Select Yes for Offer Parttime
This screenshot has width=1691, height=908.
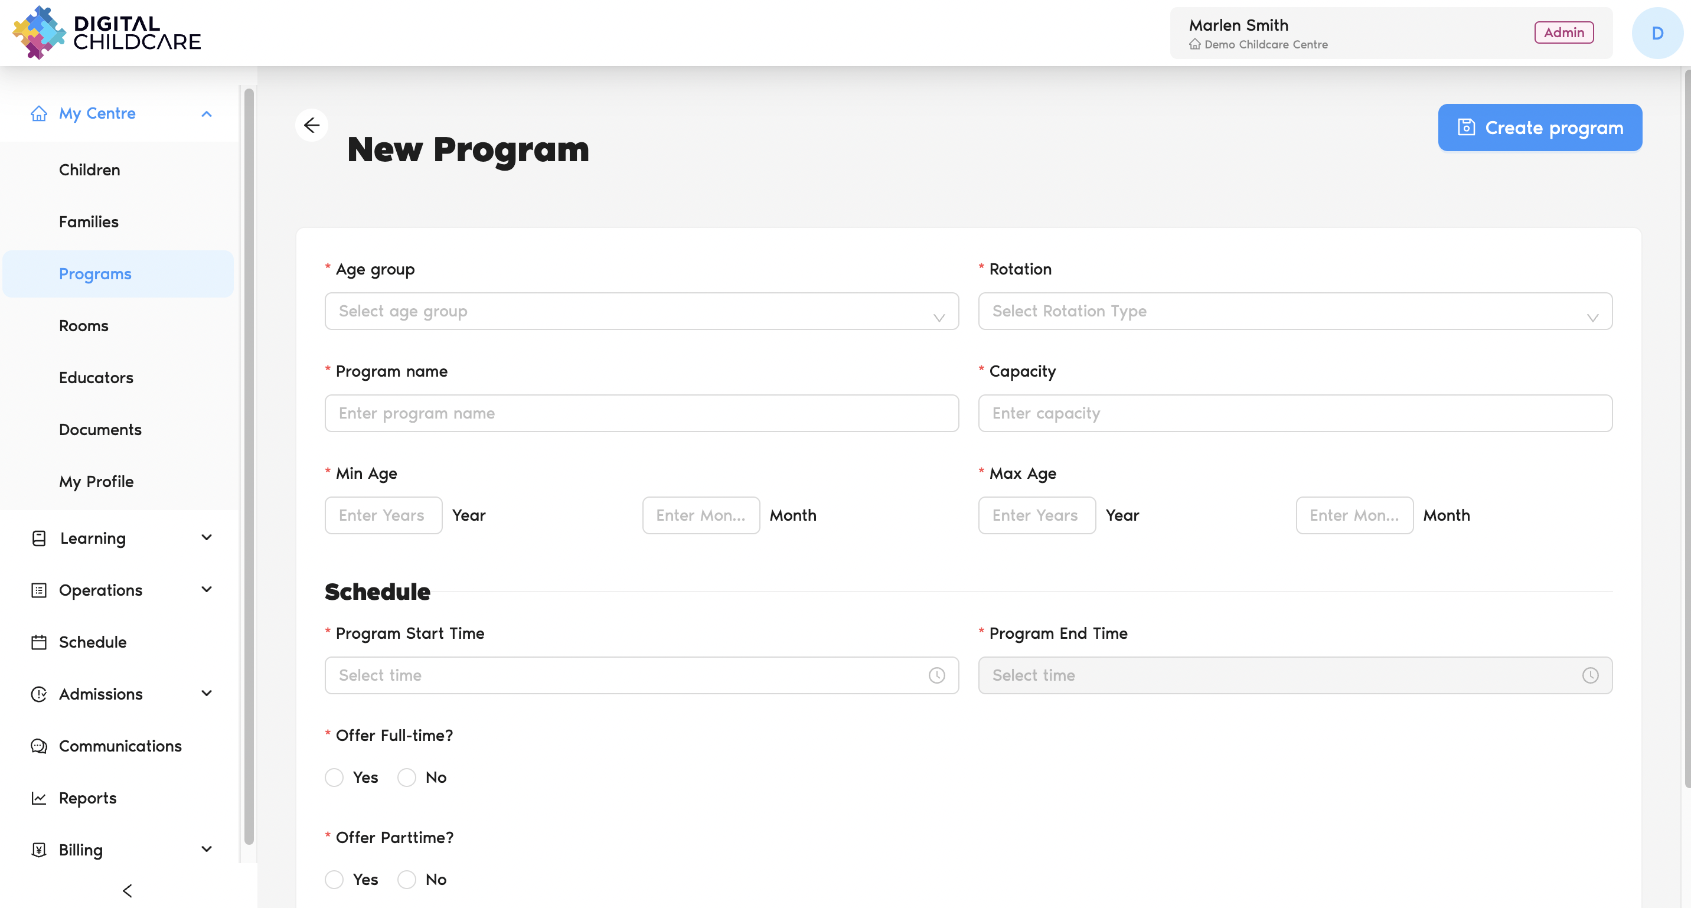tap(334, 879)
